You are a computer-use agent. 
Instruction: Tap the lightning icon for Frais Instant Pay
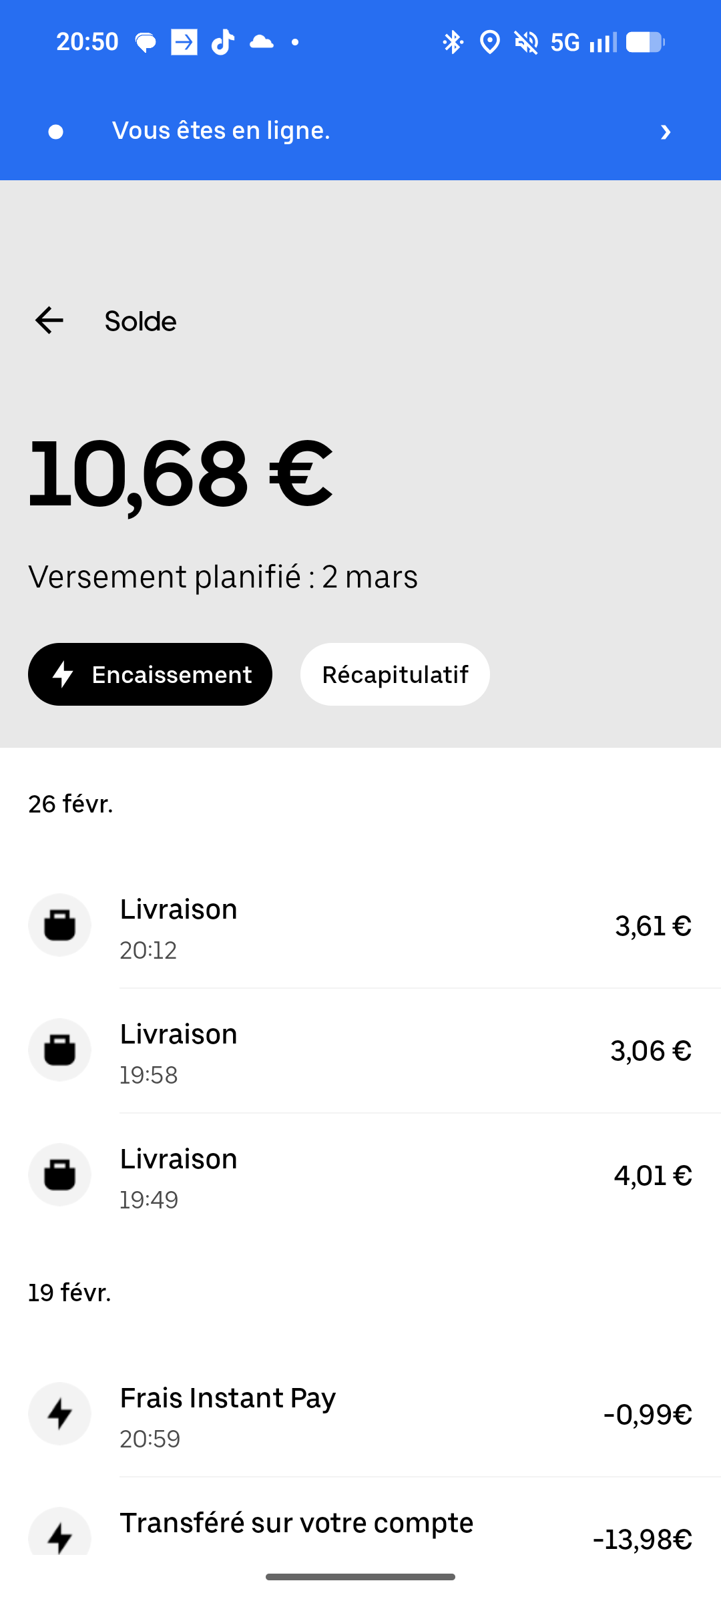pyautogui.click(x=59, y=1413)
